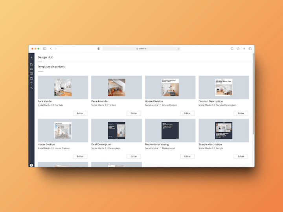The height and width of the screenshot is (212, 283).
Task: Open the user profile icon at sidebar bottom
Action: point(31,165)
